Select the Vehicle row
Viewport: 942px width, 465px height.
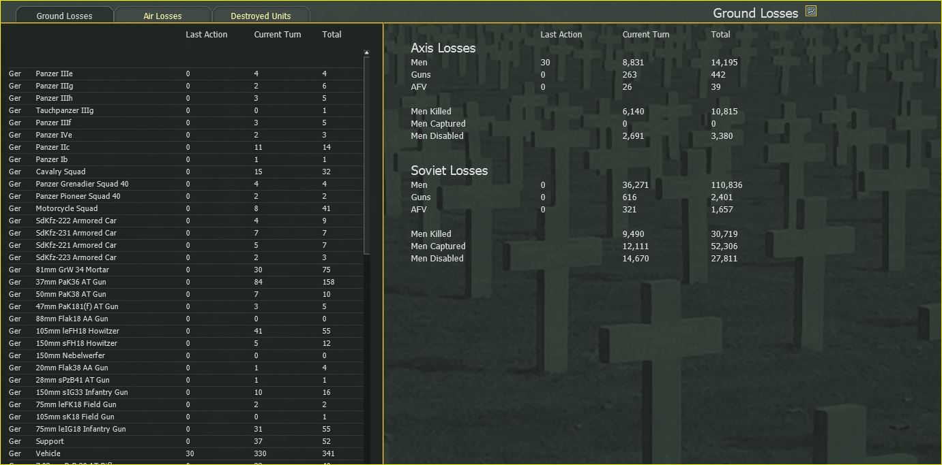[184, 453]
